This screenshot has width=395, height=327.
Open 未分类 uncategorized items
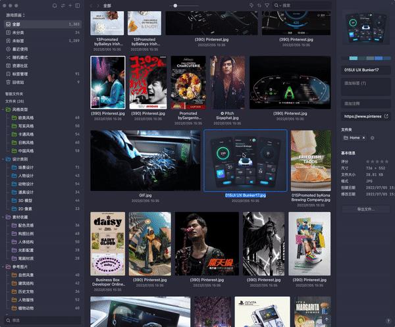(x=43, y=32)
